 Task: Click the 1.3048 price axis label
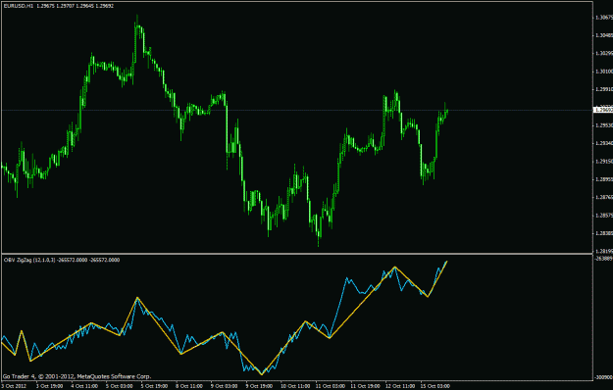tap(604, 35)
